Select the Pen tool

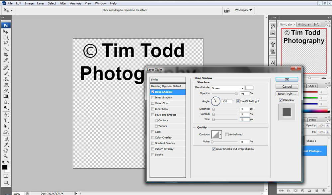[6, 115]
